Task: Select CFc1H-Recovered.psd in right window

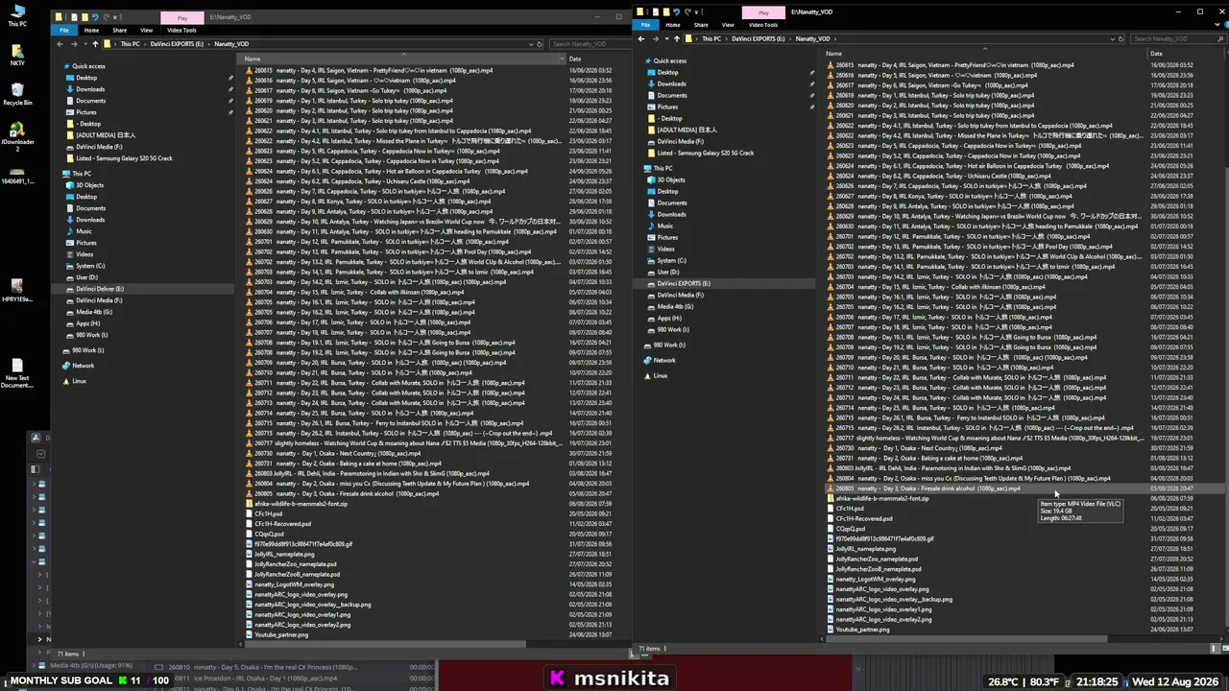Action: click(x=864, y=518)
